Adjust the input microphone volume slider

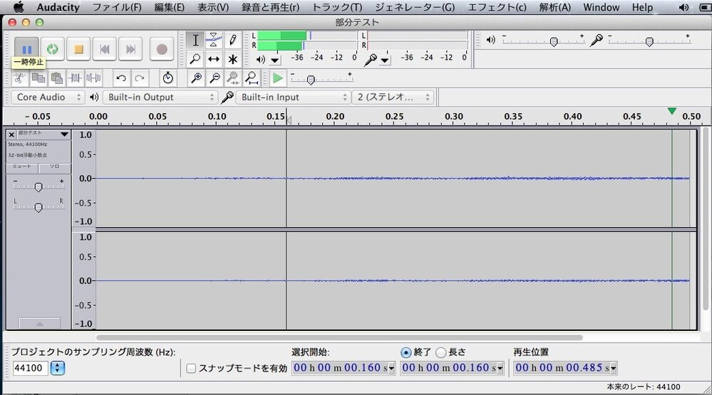[x=649, y=41]
